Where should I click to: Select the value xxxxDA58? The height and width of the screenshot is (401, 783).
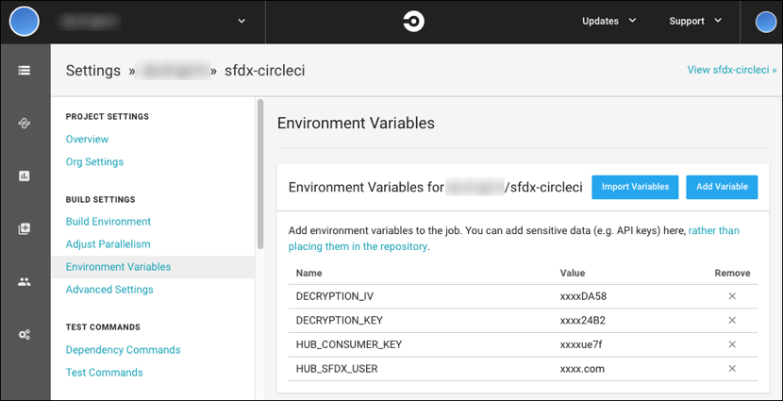click(583, 296)
